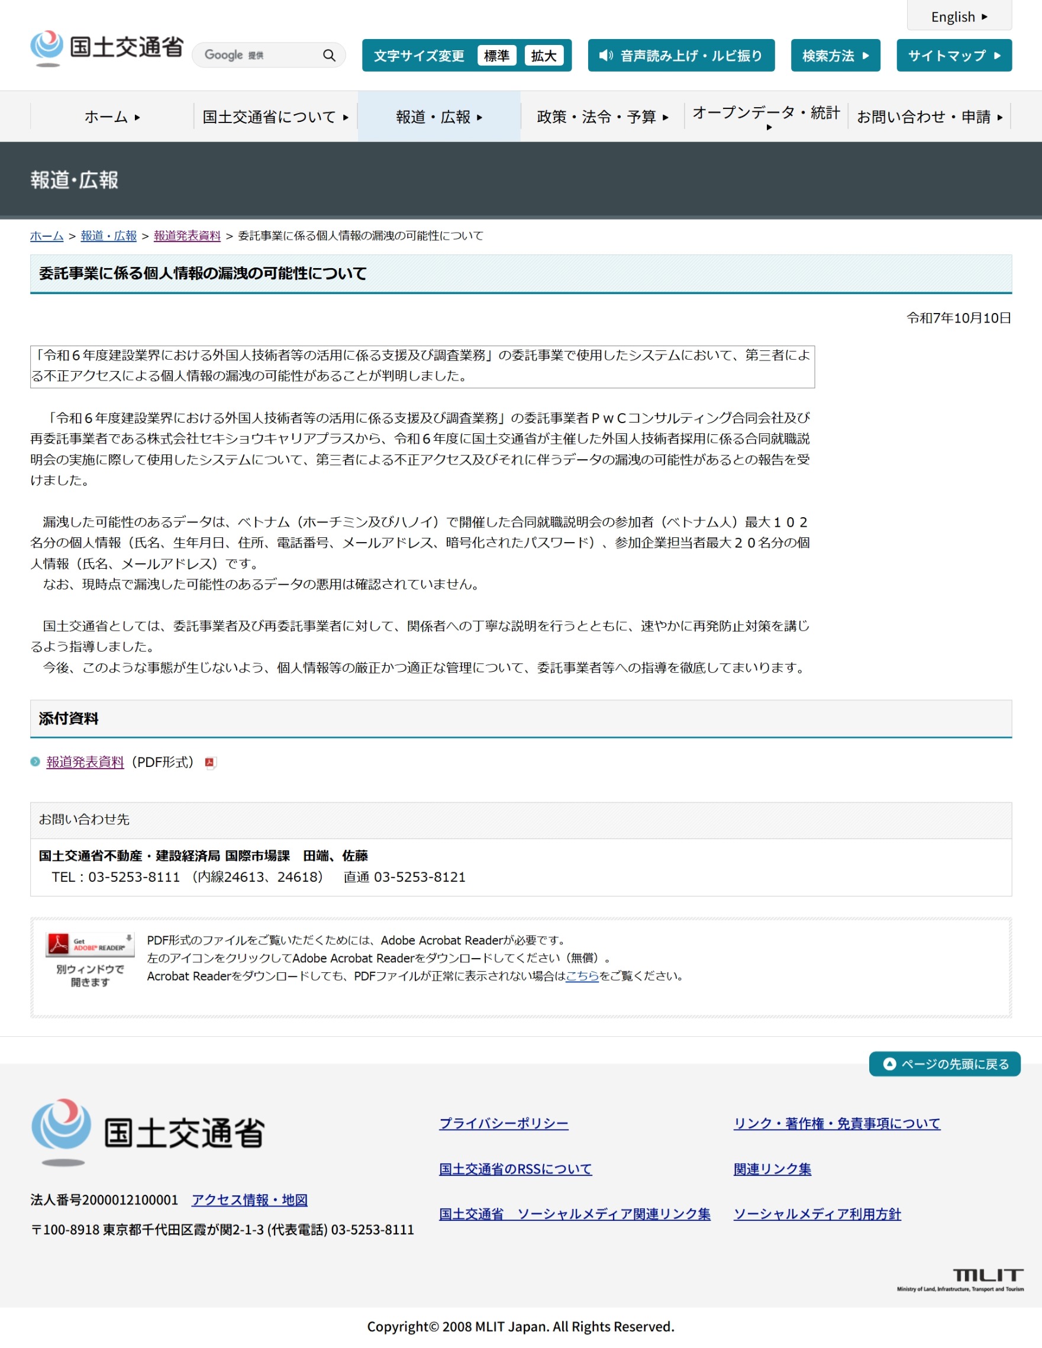Open the 報道発表資料 PDF link
This screenshot has width=1042, height=1348.
click(x=85, y=762)
